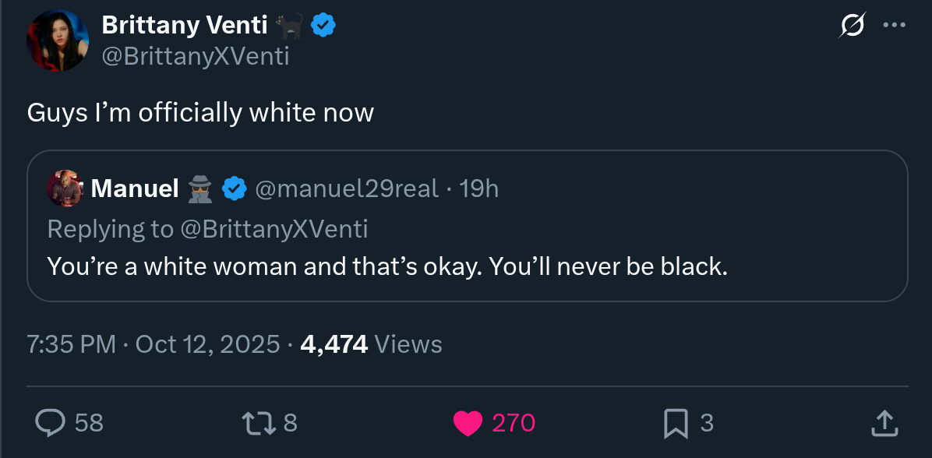Unlike the tweet via pink heart

[468, 424]
